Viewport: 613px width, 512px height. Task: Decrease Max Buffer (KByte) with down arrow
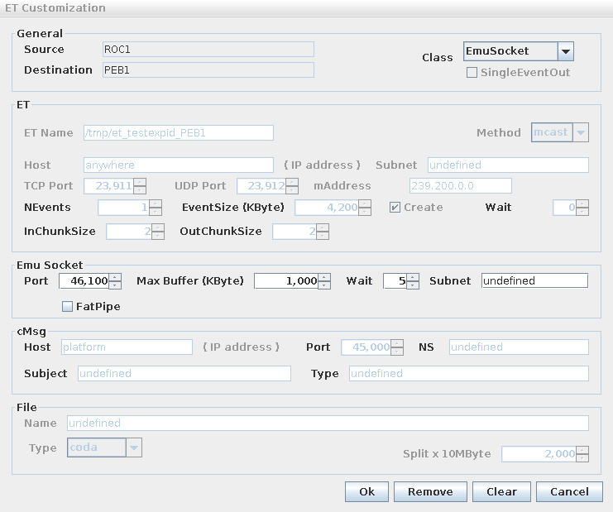[x=324, y=285]
